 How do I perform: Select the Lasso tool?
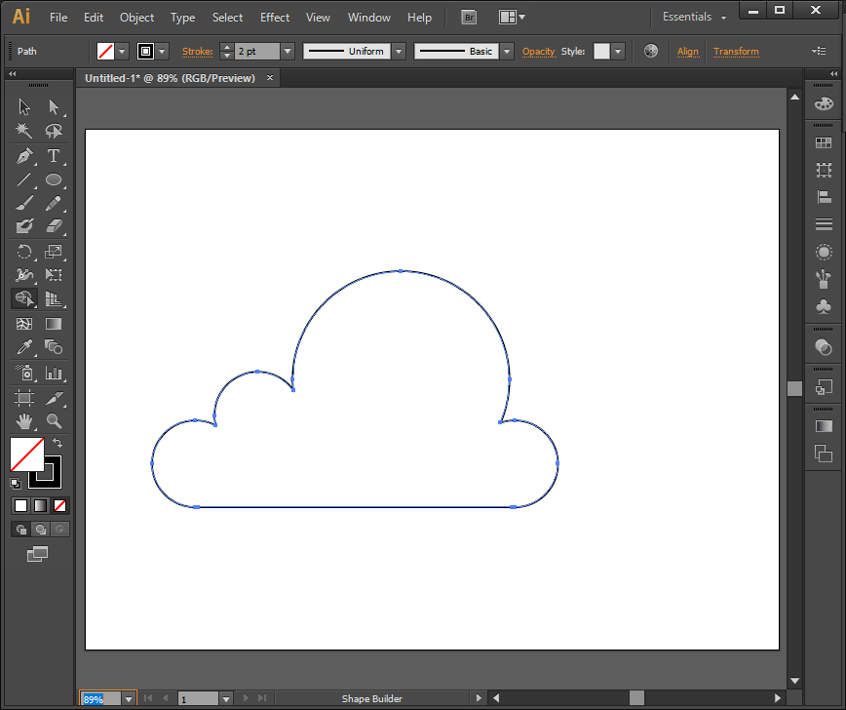pos(54,131)
